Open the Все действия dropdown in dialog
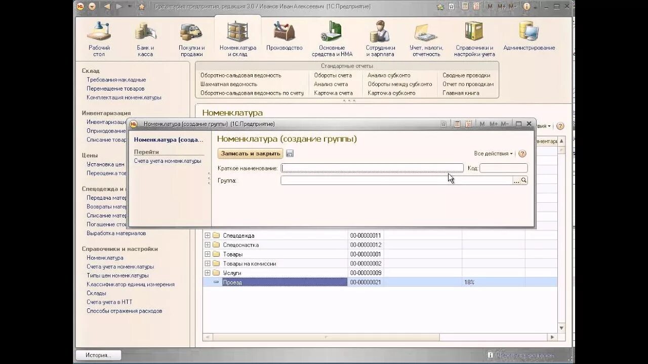Viewport: 648px width, 364px height. point(493,154)
